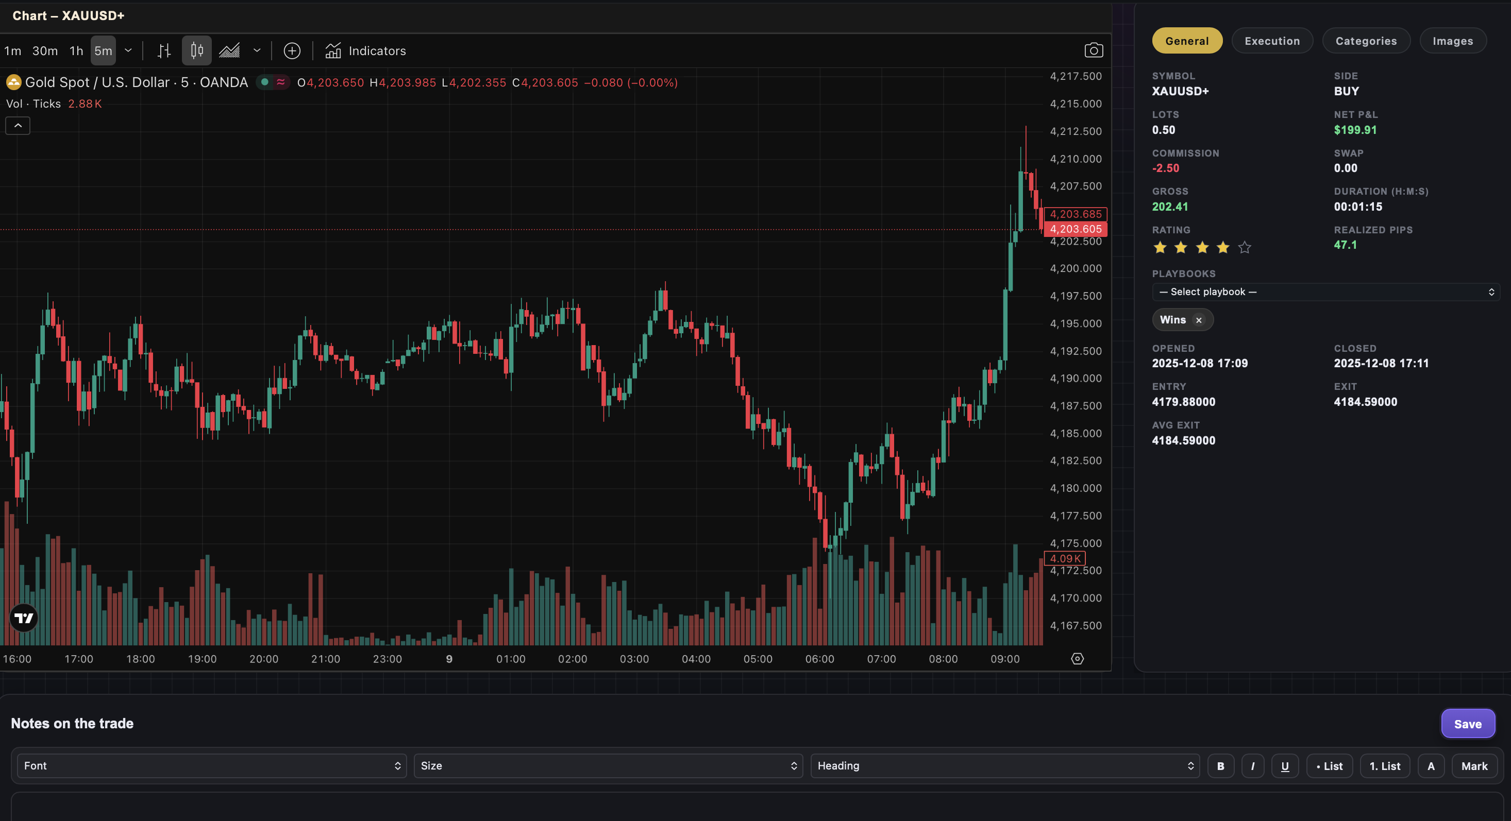The width and height of the screenshot is (1511, 821).
Task: Click the add symbol plus icon
Action: point(292,51)
